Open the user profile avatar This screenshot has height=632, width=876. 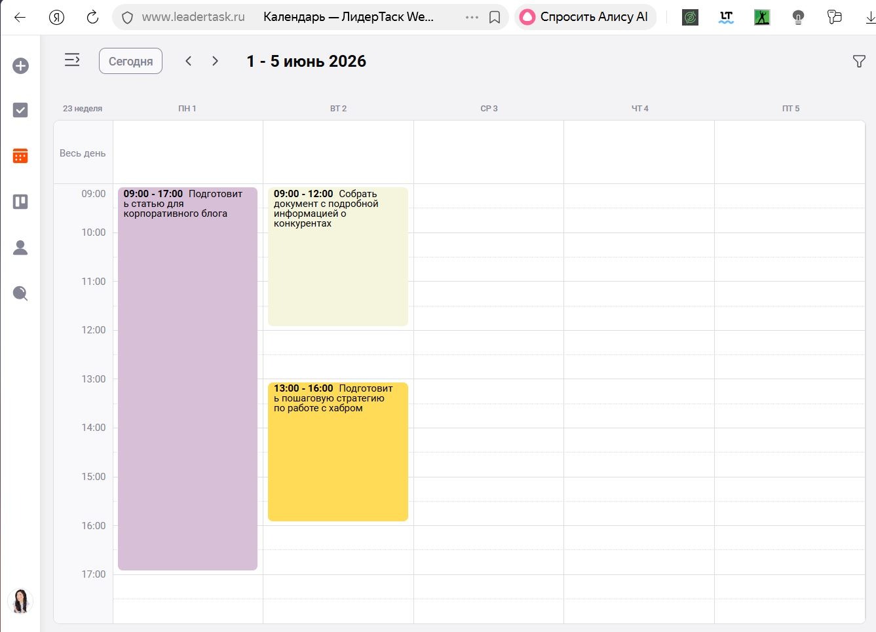point(20,601)
